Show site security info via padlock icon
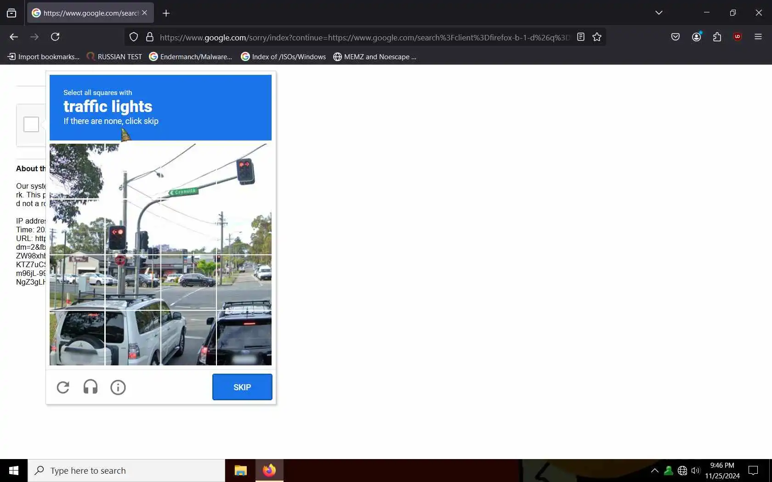Viewport: 772px width, 482px height. pos(149,37)
